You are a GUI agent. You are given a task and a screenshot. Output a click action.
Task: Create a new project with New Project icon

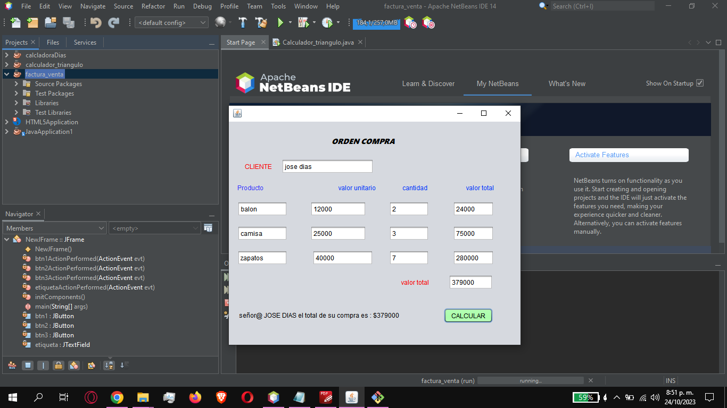point(32,22)
